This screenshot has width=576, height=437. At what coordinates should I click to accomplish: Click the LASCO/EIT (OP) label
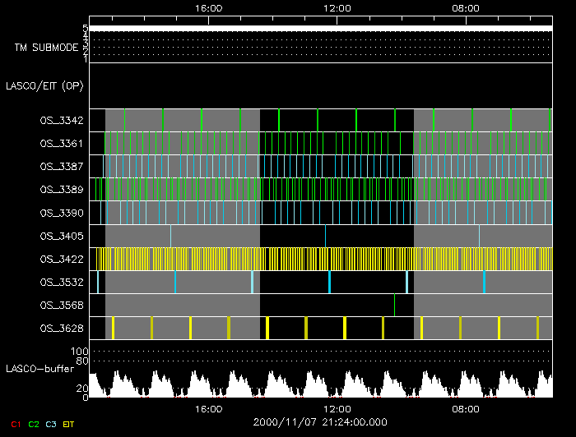point(44,85)
